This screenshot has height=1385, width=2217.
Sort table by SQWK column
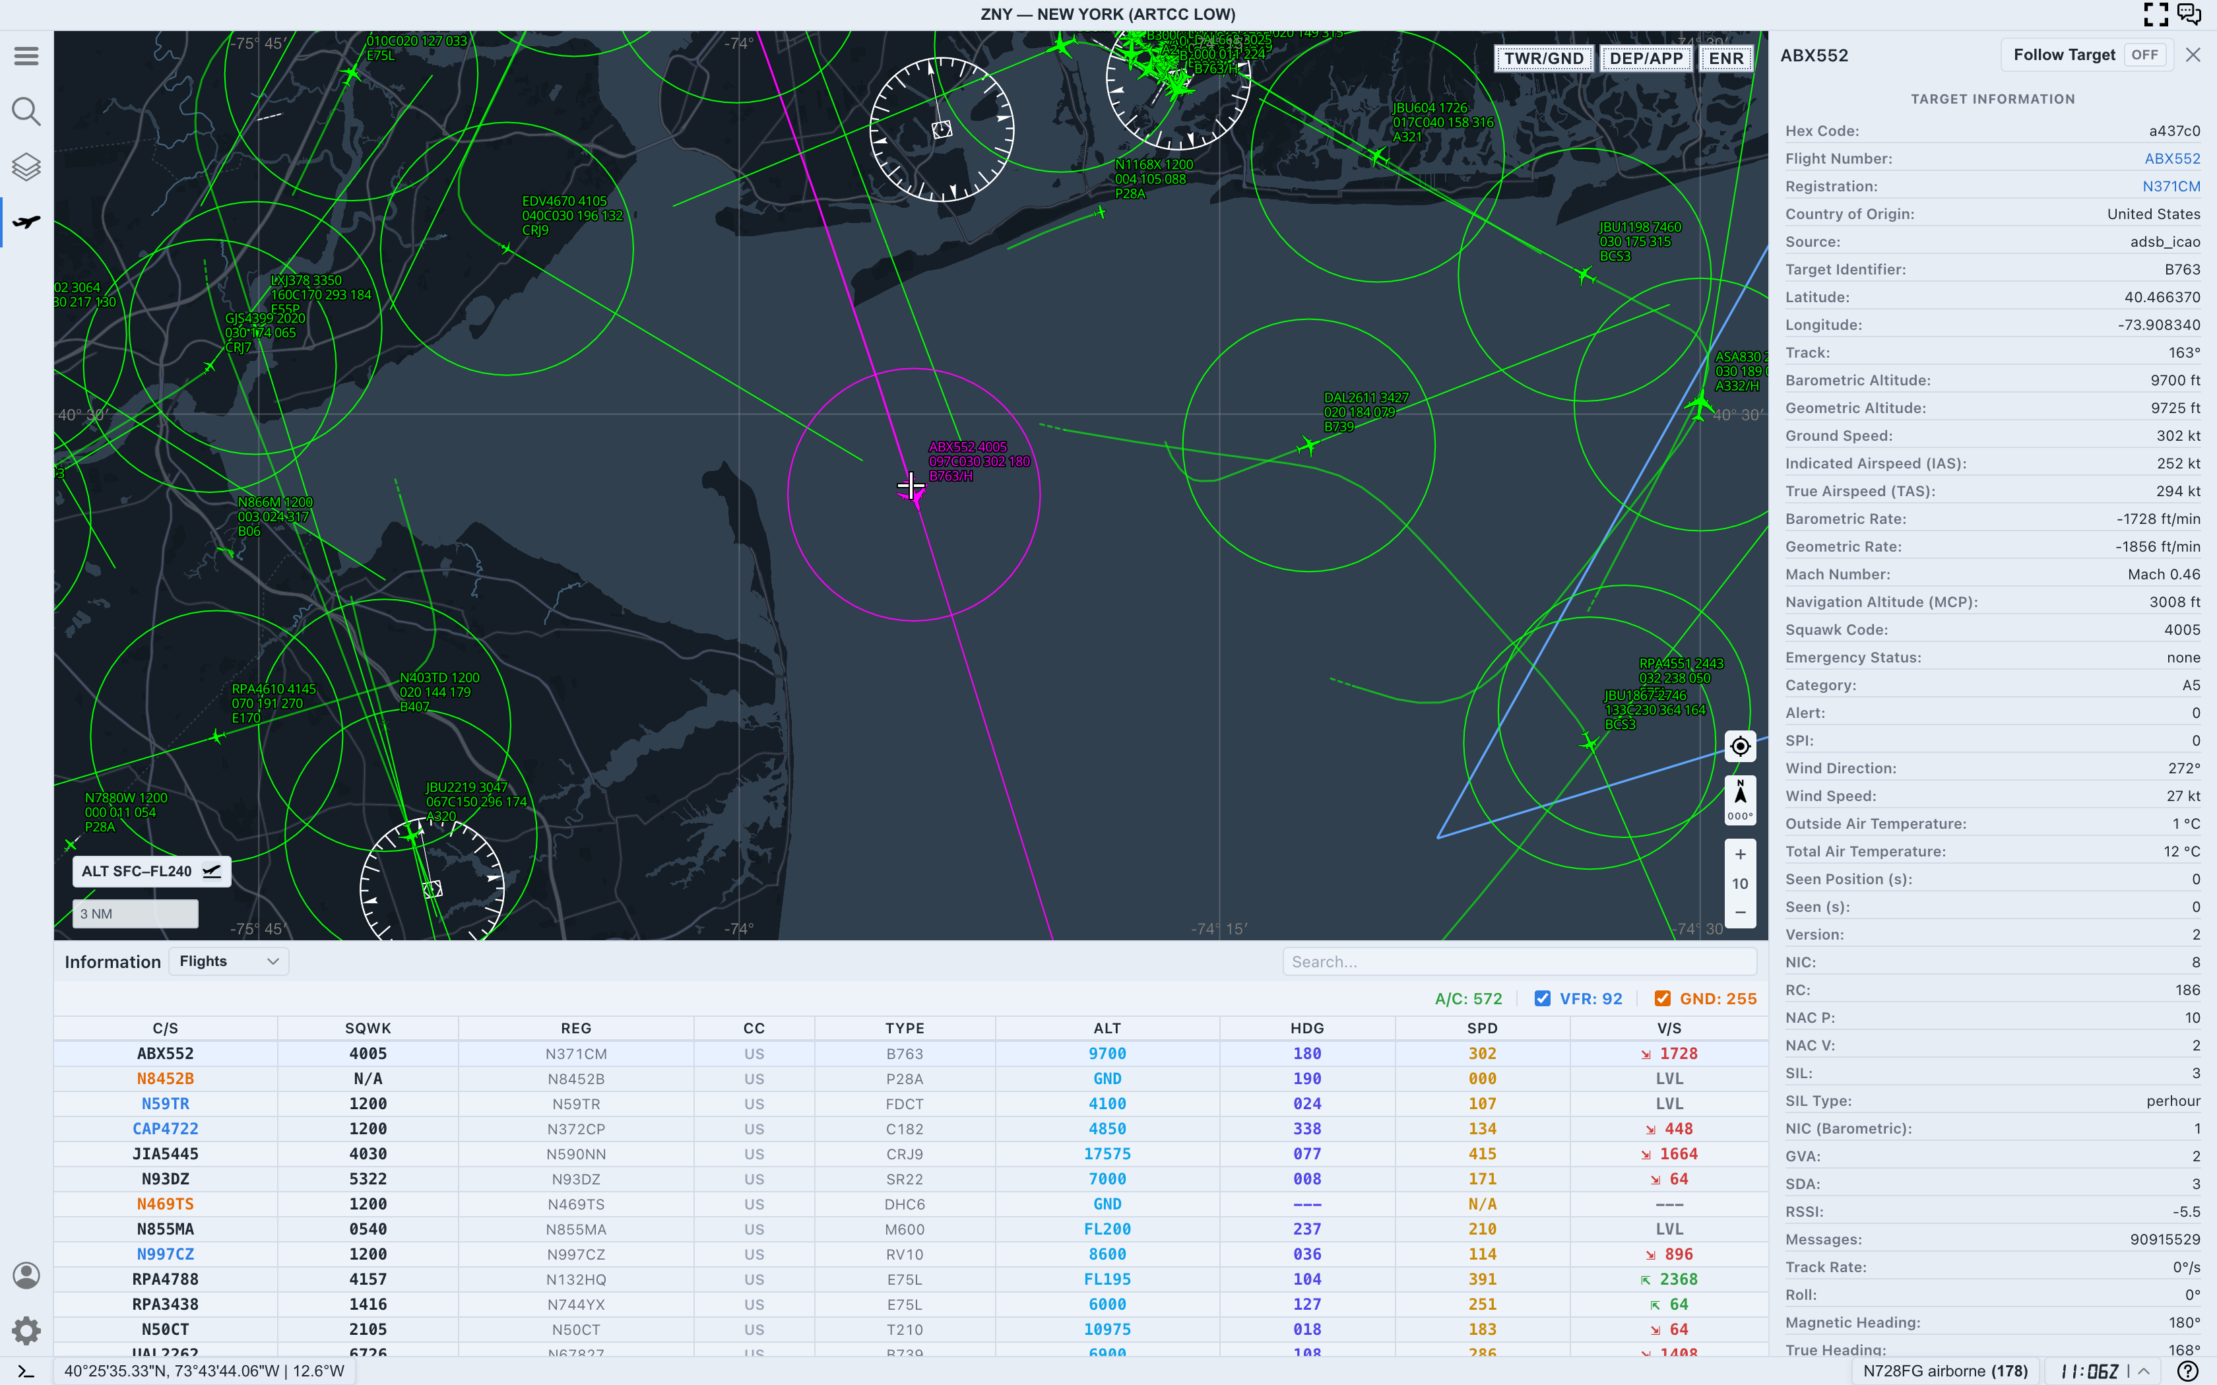point(368,1028)
